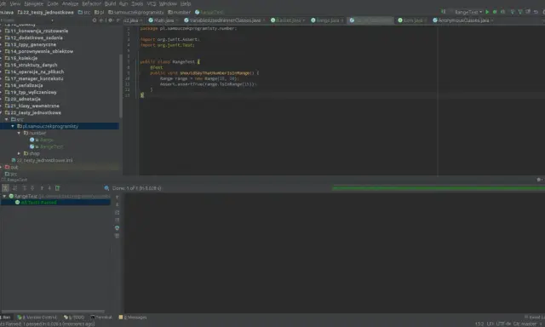Toggle show passed tests button in test runner
545x327 pixels.
6,188
